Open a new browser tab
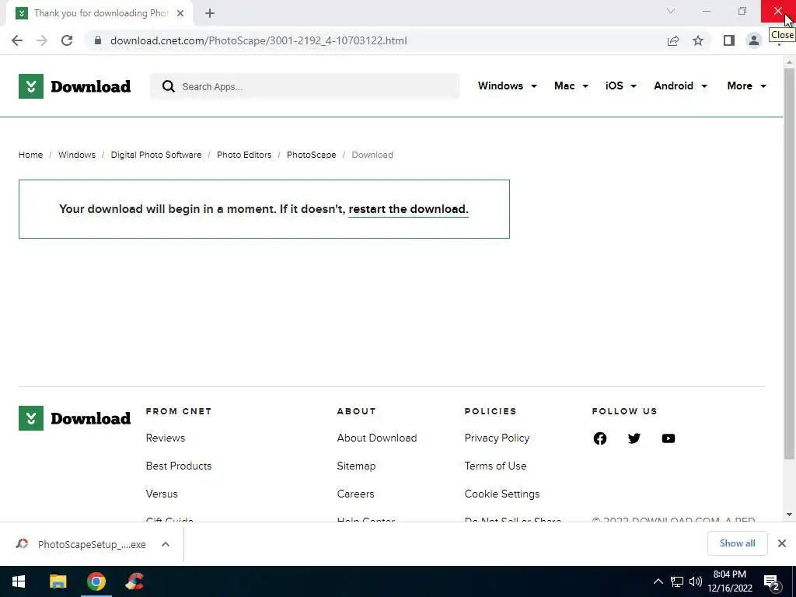 tap(210, 13)
